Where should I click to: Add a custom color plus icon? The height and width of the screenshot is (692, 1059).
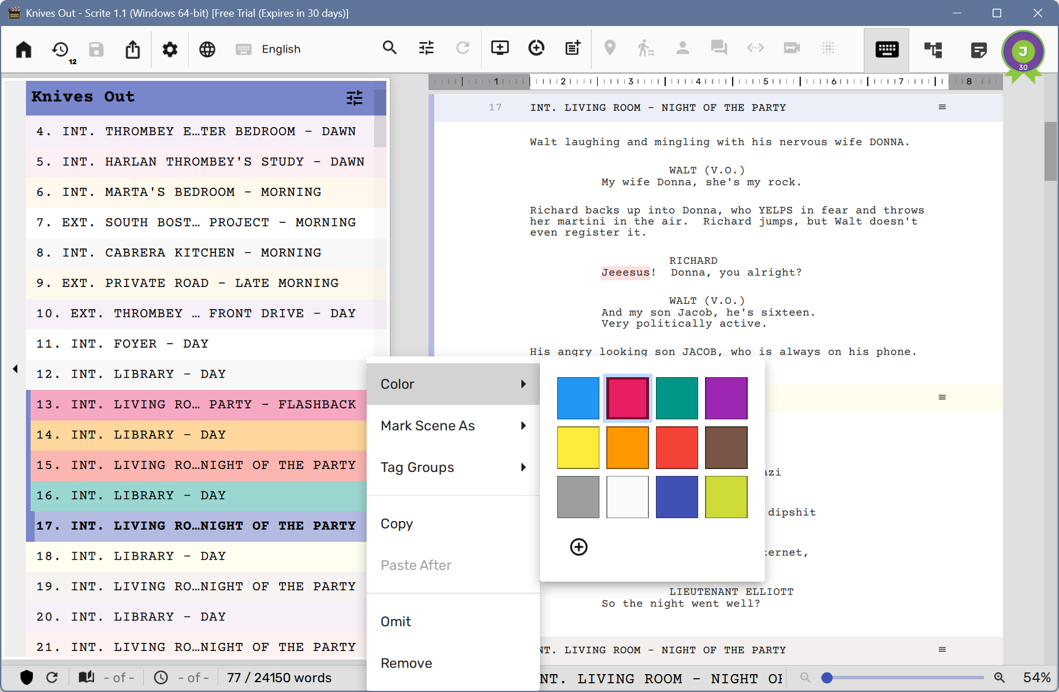pos(579,546)
